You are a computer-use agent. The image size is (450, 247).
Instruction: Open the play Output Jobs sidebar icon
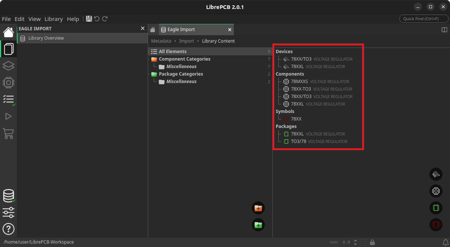click(x=8, y=116)
